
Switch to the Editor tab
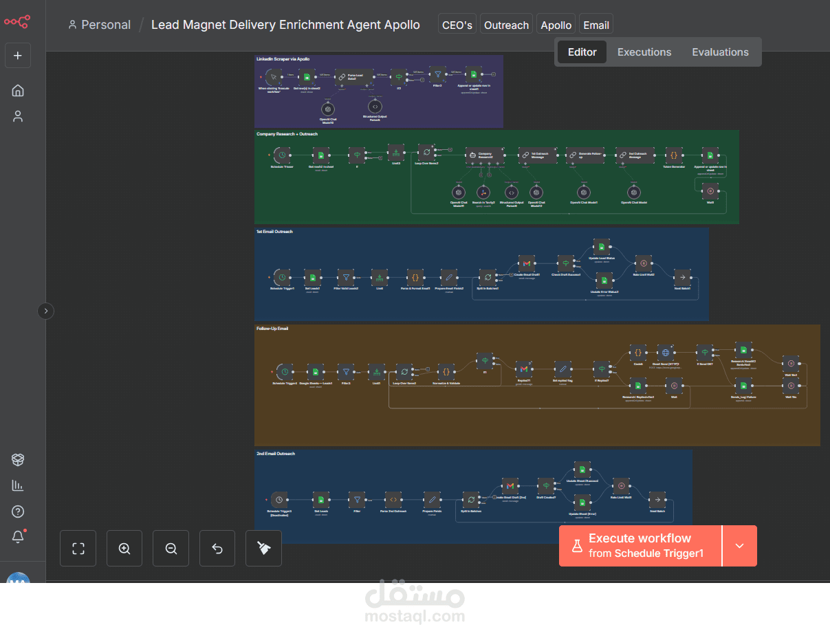click(582, 52)
